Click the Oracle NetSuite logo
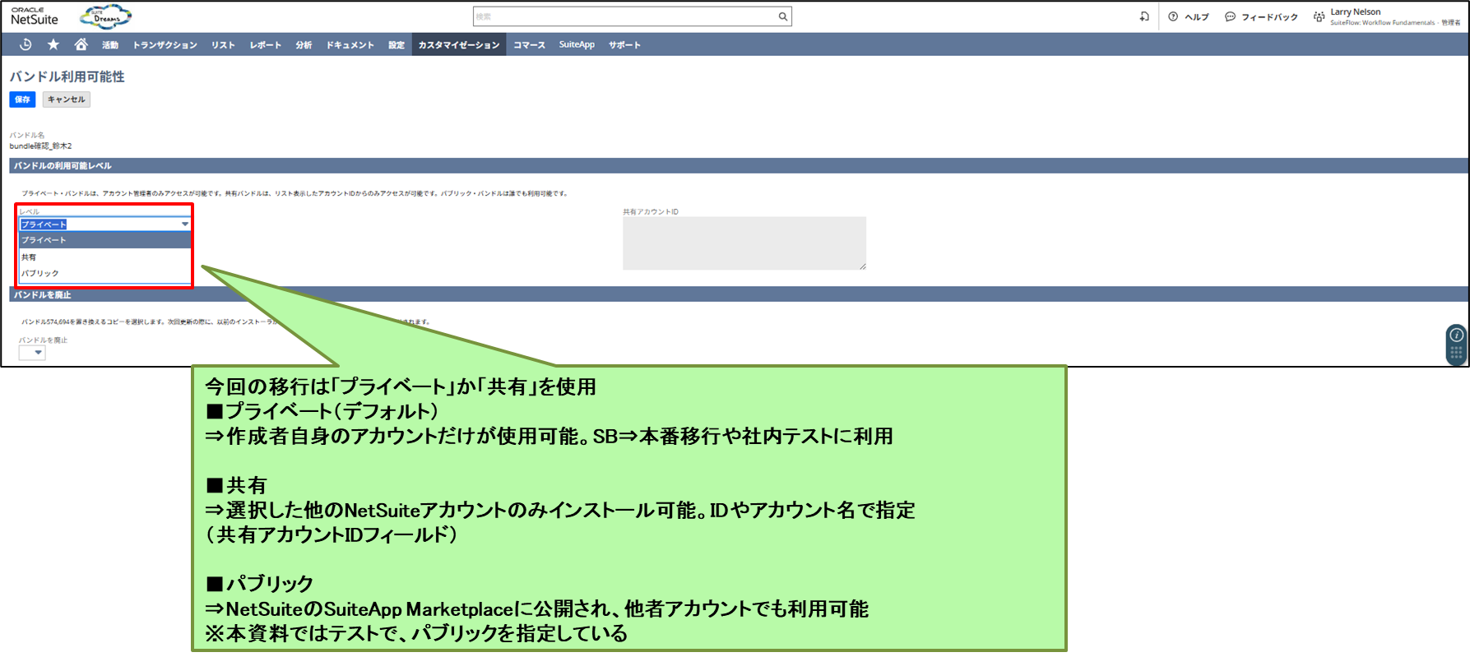 tap(34, 16)
